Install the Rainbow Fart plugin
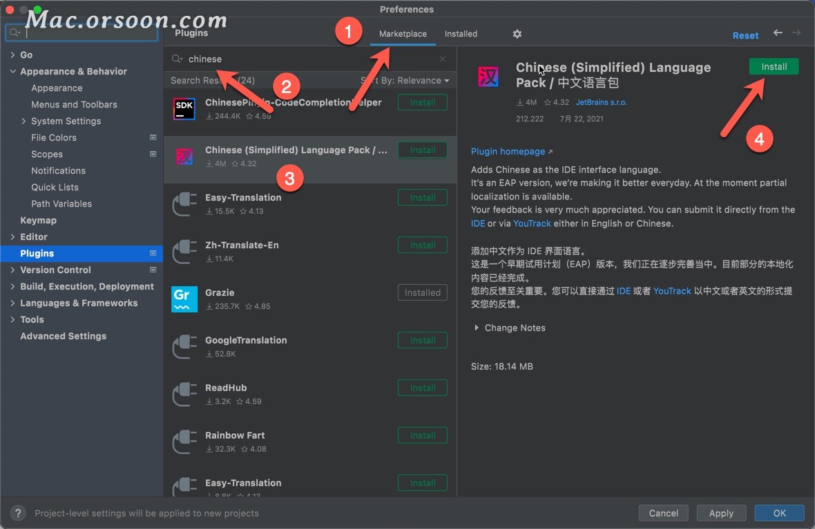 pos(423,435)
